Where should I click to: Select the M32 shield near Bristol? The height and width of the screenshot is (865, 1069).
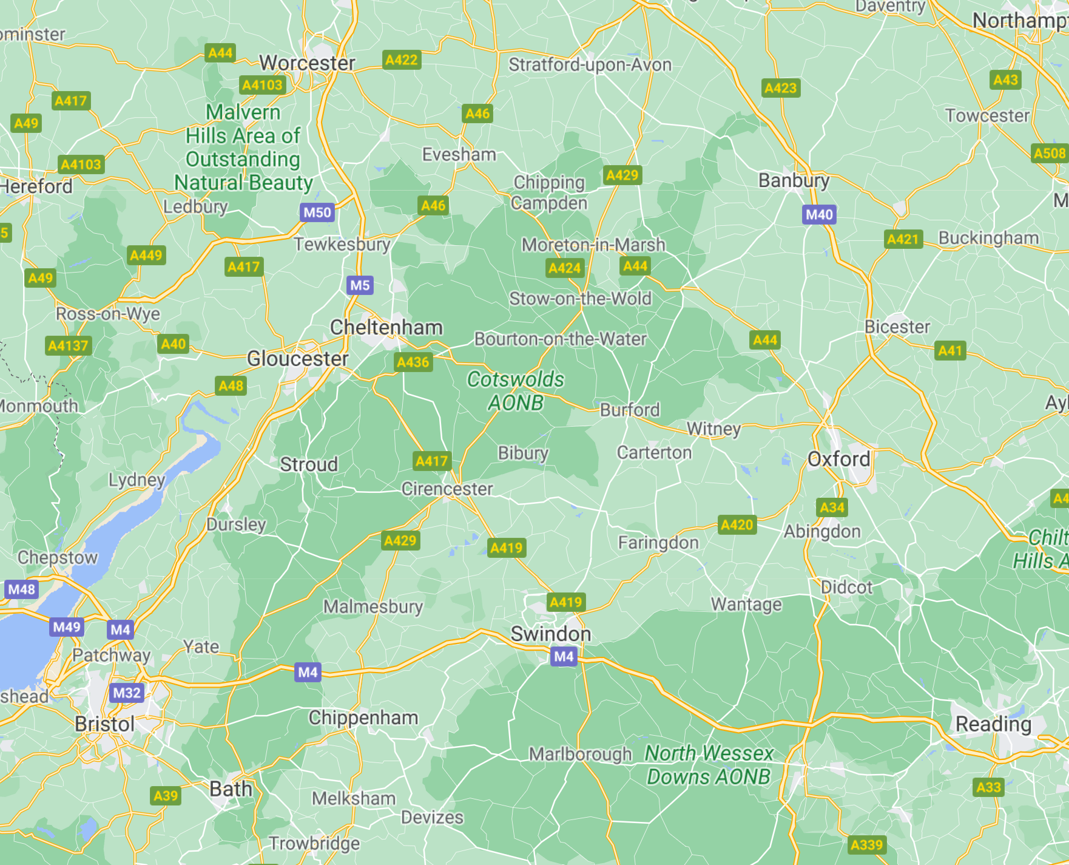127,693
